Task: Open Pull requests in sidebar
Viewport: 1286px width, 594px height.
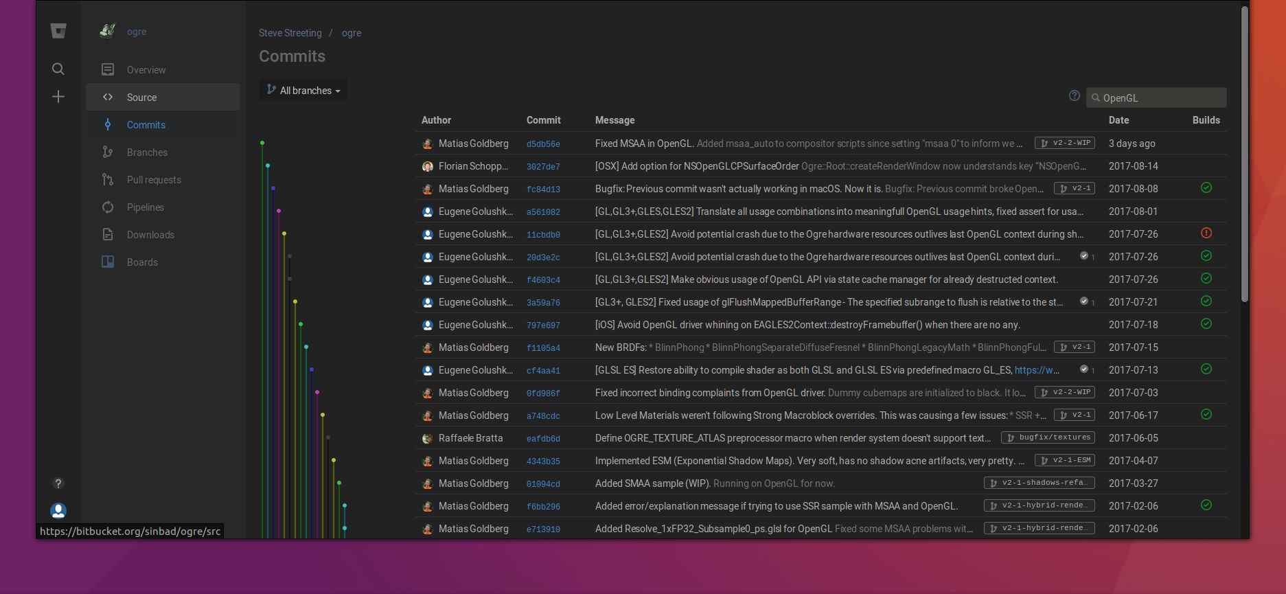Action: pyautogui.click(x=163, y=179)
